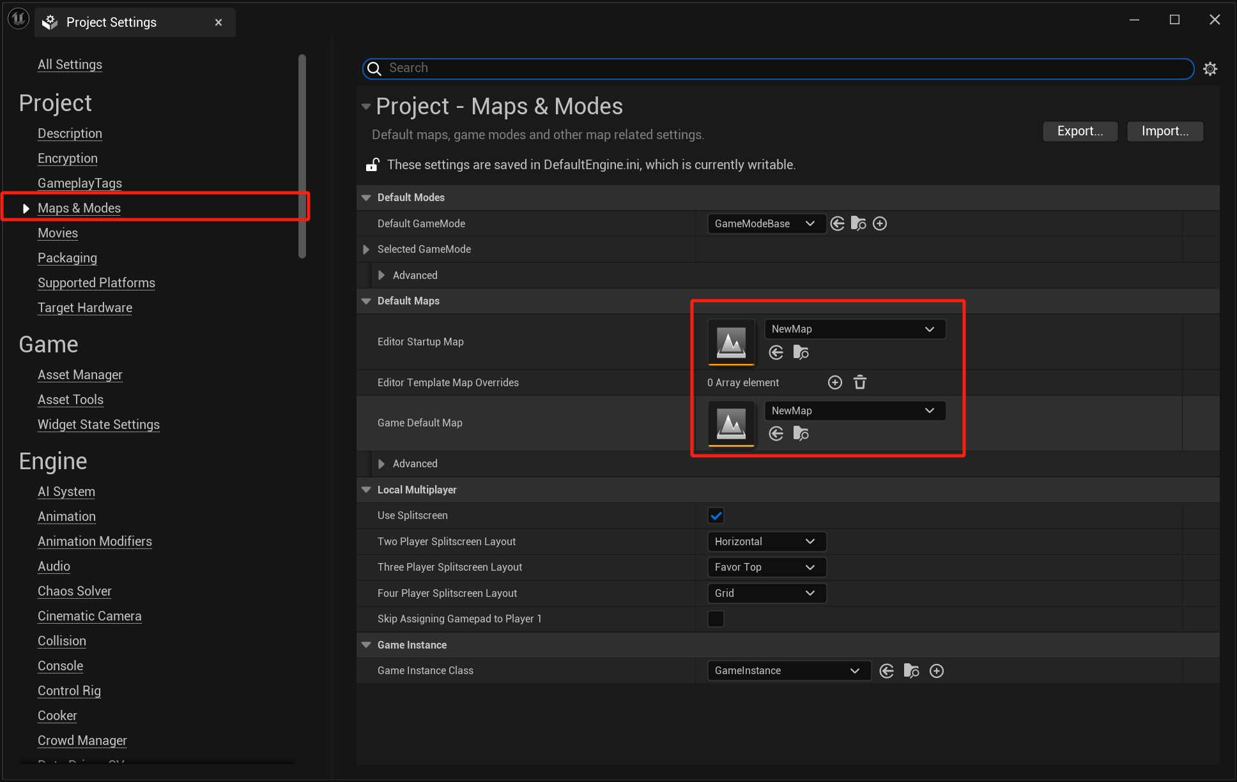Click the Game Default Map thumbnail
1237x782 pixels.
[732, 423]
